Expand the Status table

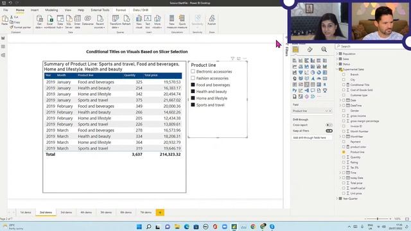(x=337, y=64)
